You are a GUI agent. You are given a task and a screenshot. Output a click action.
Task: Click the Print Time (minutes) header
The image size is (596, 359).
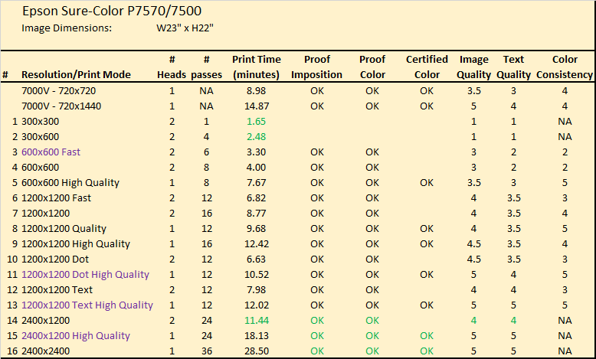(256, 67)
